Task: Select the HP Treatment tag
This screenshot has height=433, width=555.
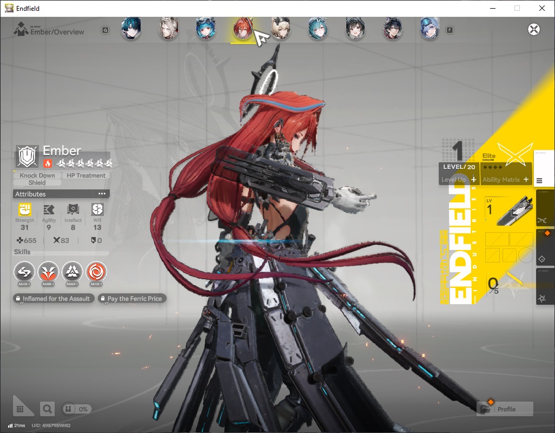Action: coord(86,175)
